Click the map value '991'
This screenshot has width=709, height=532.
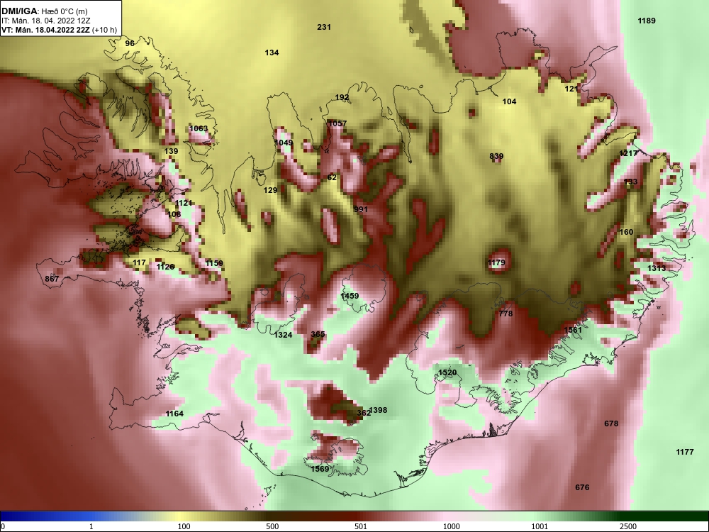pos(361,209)
